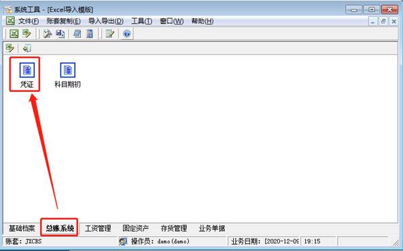
Task: Open the 固定资产 tab
Action: pos(136,229)
